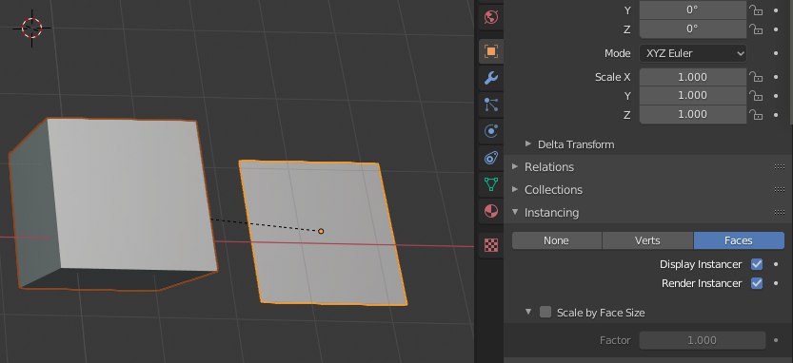793x363 pixels.
Task: Animate Display Instancer property dot
Action: 776,264
